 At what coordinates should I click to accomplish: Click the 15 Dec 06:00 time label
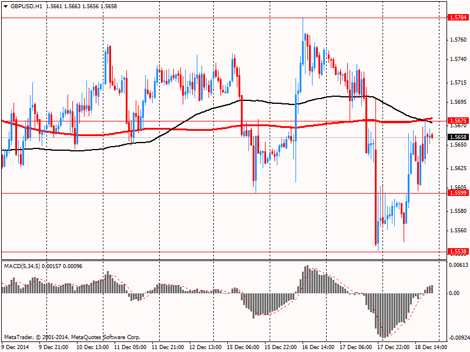coord(243,347)
